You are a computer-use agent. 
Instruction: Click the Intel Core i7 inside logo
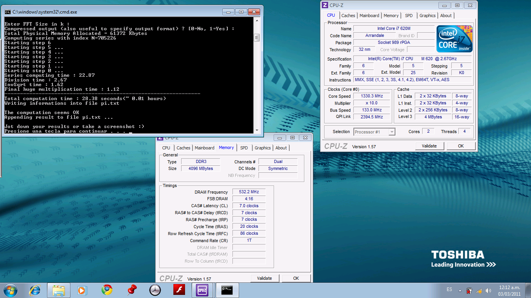(x=454, y=39)
